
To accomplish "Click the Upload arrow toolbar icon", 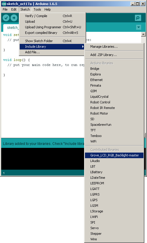I will 14,18.
